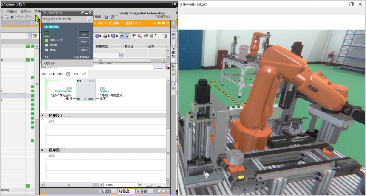
Task: Insert an empty box instruction
Action: pos(68,73)
